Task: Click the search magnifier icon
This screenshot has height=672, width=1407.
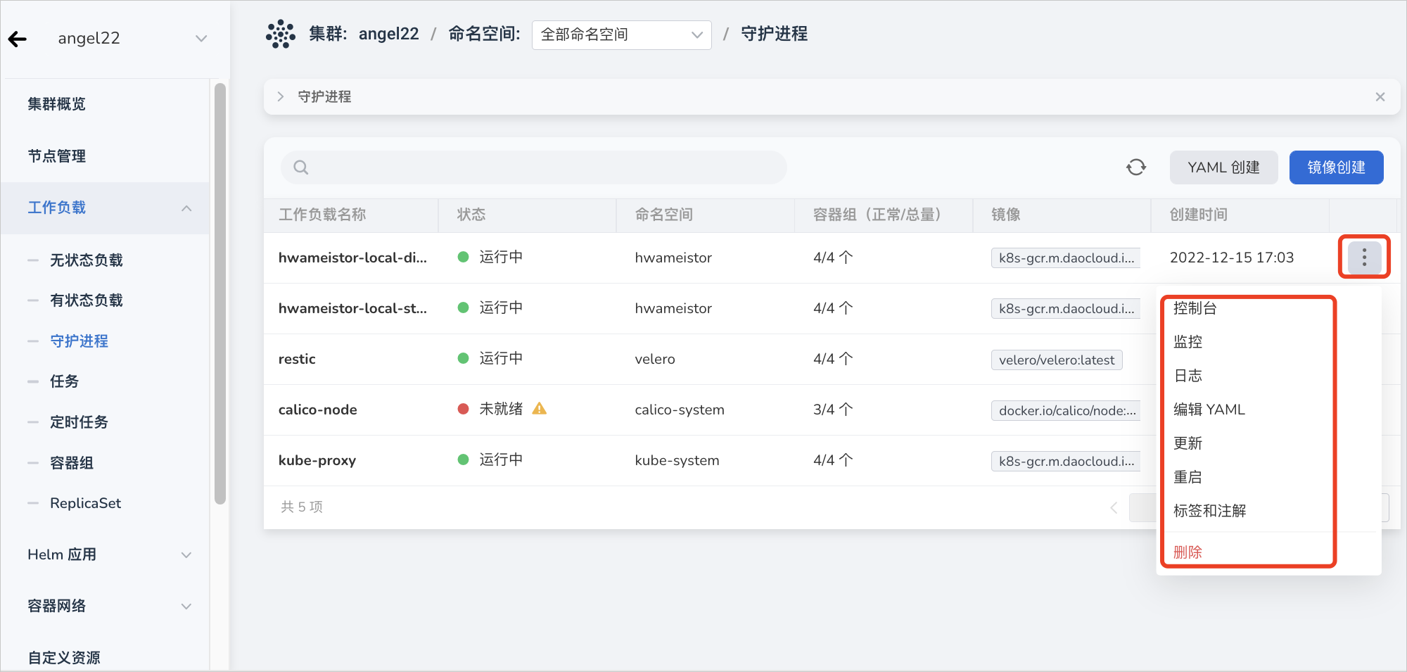Action: [x=301, y=167]
